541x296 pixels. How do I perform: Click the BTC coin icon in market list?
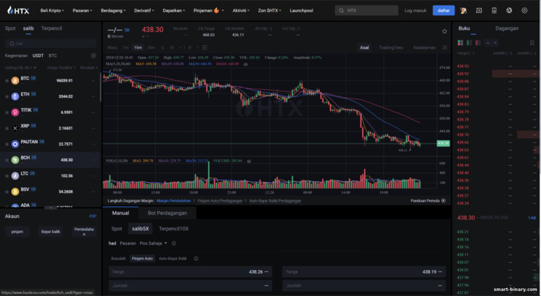click(15, 80)
